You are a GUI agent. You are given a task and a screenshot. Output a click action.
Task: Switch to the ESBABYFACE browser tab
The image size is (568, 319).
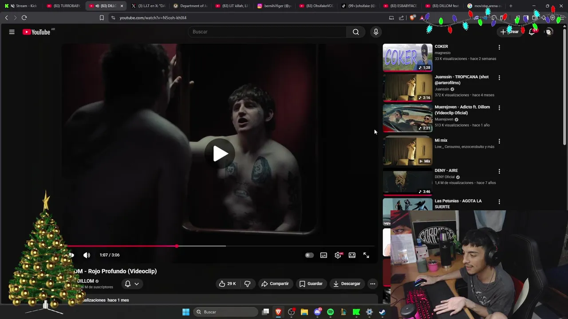click(x=400, y=6)
